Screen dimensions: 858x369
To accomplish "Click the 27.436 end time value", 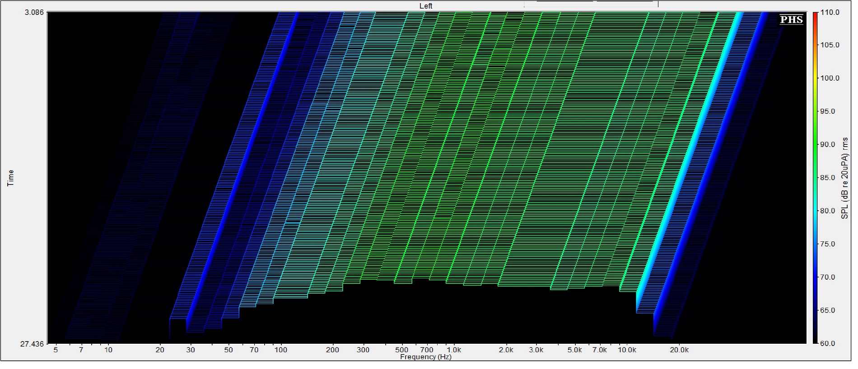I will click(x=32, y=344).
